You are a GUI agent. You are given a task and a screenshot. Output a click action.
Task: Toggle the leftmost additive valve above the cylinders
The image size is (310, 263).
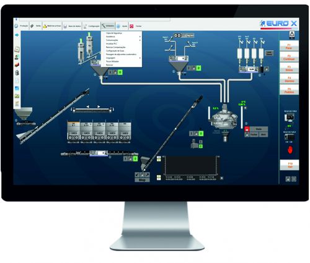[241, 42]
